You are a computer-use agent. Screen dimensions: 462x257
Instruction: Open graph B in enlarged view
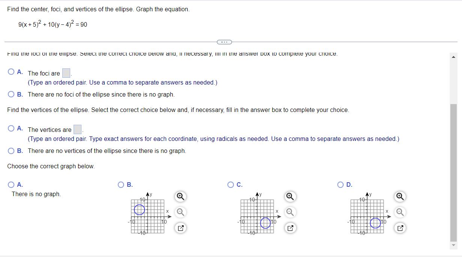click(180, 227)
